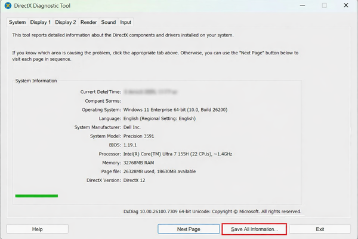Image resolution: width=358 pixels, height=239 pixels.
Task: Open the Display 2 tab
Action: (x=66, y=22)
